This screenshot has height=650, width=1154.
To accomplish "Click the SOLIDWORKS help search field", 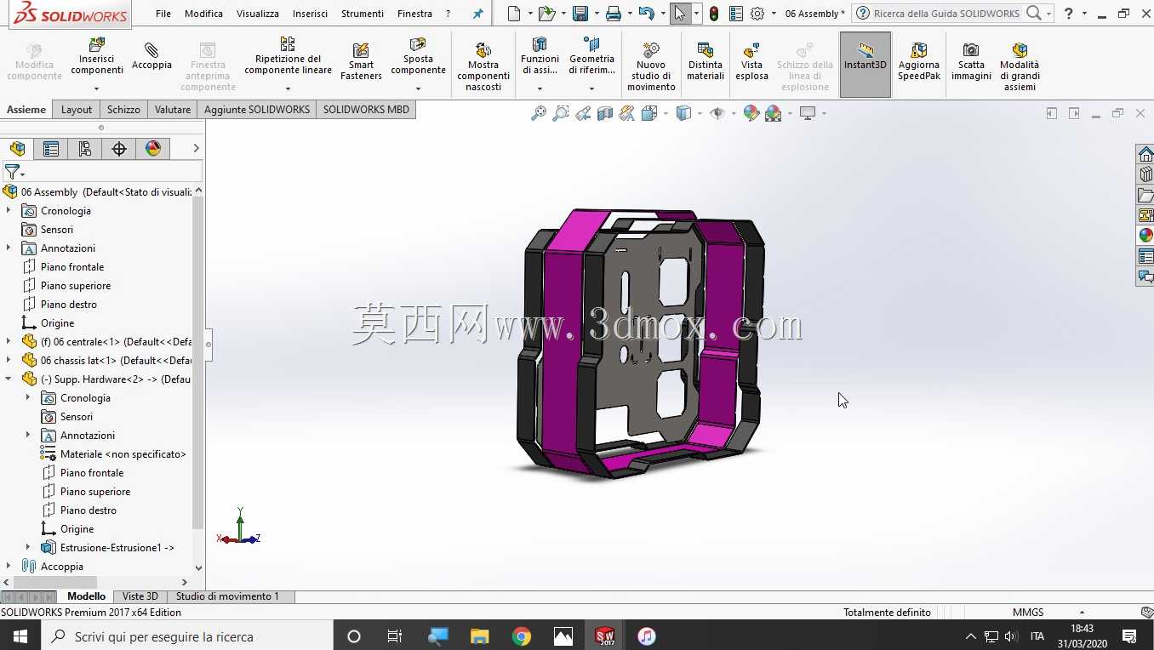I will pos(946,14).
